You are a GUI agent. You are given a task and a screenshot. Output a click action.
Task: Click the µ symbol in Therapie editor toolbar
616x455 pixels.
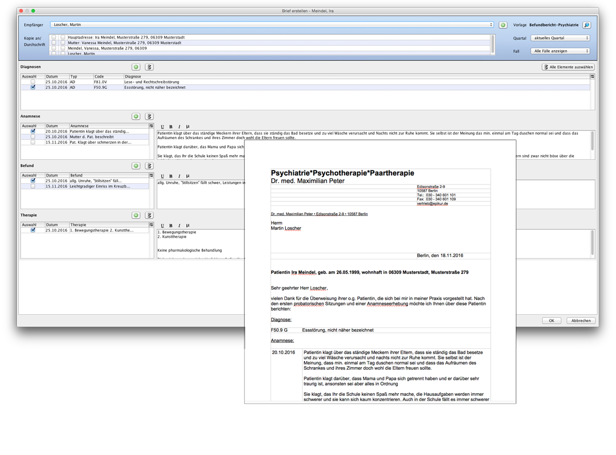[x=188, y=225]
